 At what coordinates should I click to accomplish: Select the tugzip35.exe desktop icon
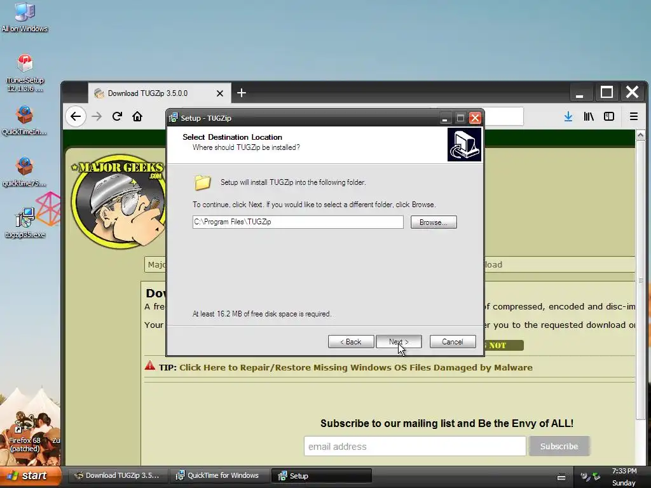tap(25, 223)
